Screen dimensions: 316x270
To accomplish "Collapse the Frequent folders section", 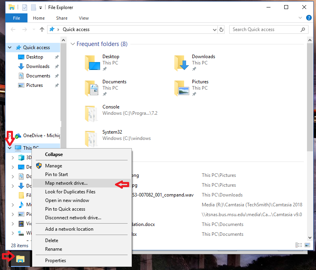I will pyautogui.click(x=73, y=44).
